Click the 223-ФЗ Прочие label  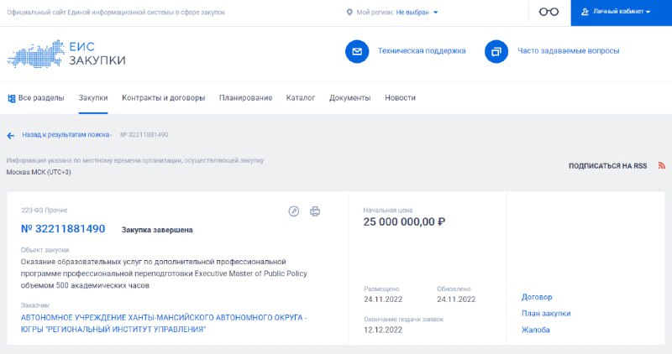click(x=45, y=211)
